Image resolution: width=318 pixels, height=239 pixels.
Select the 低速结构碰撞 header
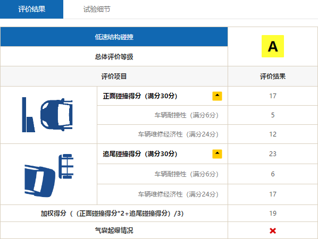pyautogui.click(x=114, y=37)
